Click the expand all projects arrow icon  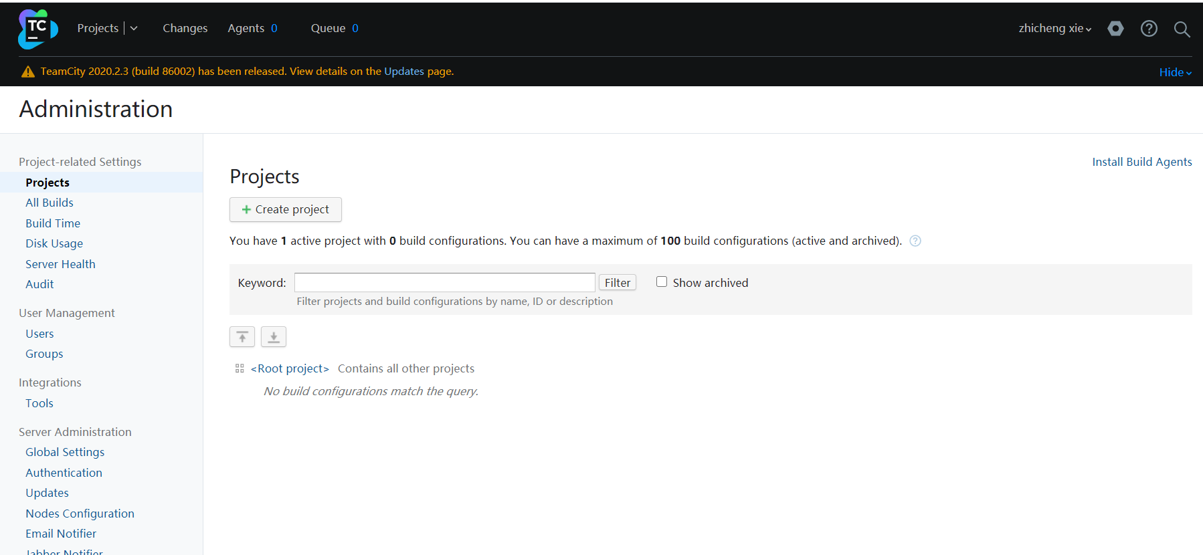click(274, 337)
